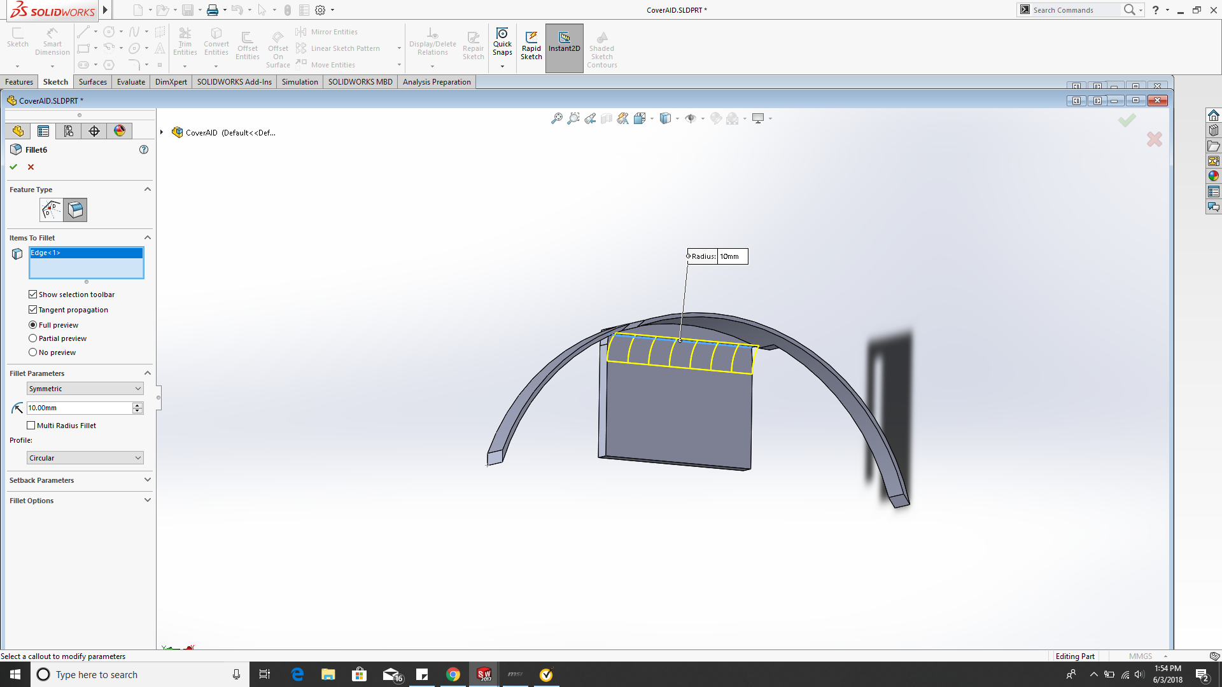The image size is (1222, 687).
Task: Switch to Surfaces tab
Action: pyautogui.click(x=93, y=82)
